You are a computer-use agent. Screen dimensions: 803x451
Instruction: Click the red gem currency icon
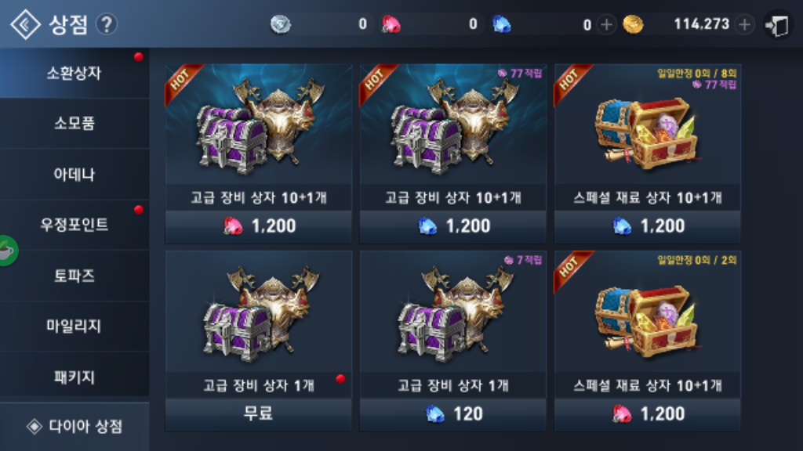(x=391, y=24)
